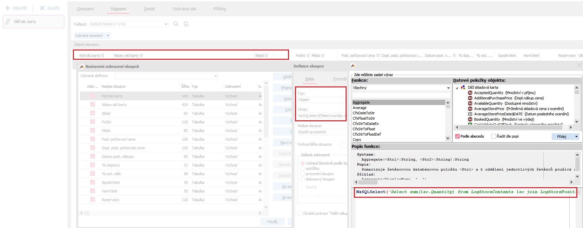Open the Funkce category dropdown Všechny
The width and height of the screenshot is (583, 228).
coord(448,88)
